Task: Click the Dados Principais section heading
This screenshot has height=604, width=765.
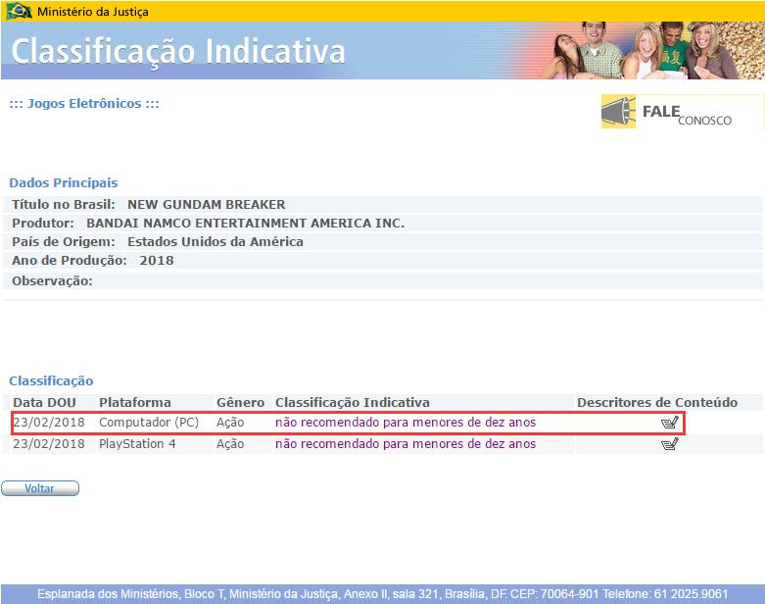Action: pyautogui.click(x=64, y=182)
